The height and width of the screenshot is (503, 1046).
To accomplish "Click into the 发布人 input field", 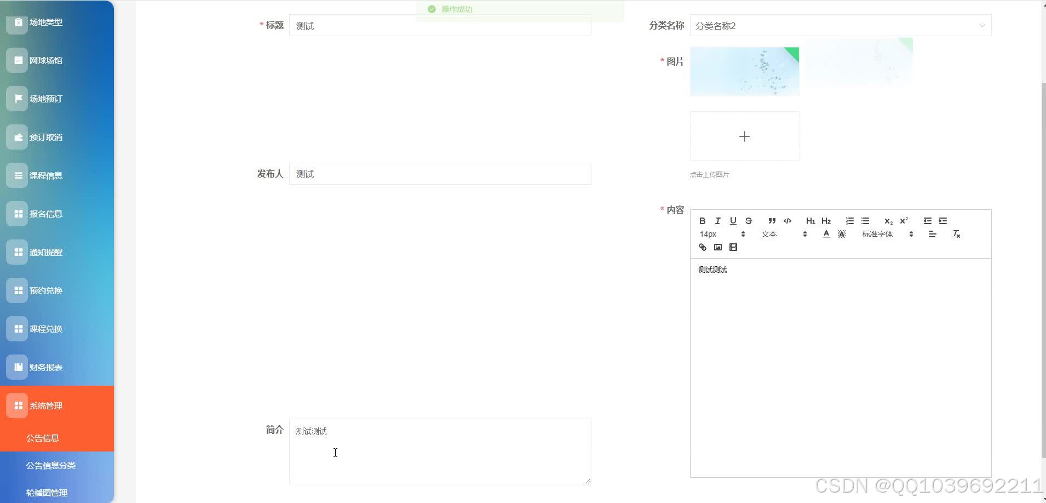I will pyautogui.click(x=440, y=174).
